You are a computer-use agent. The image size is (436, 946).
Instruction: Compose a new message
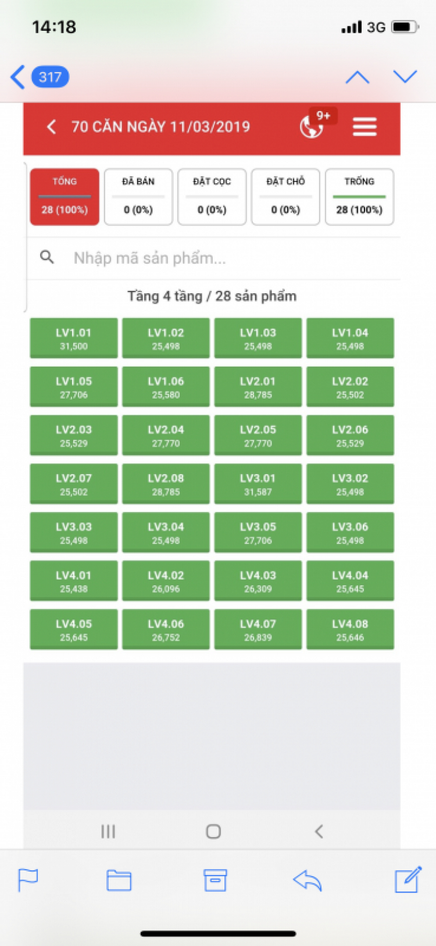click(408, 879)
